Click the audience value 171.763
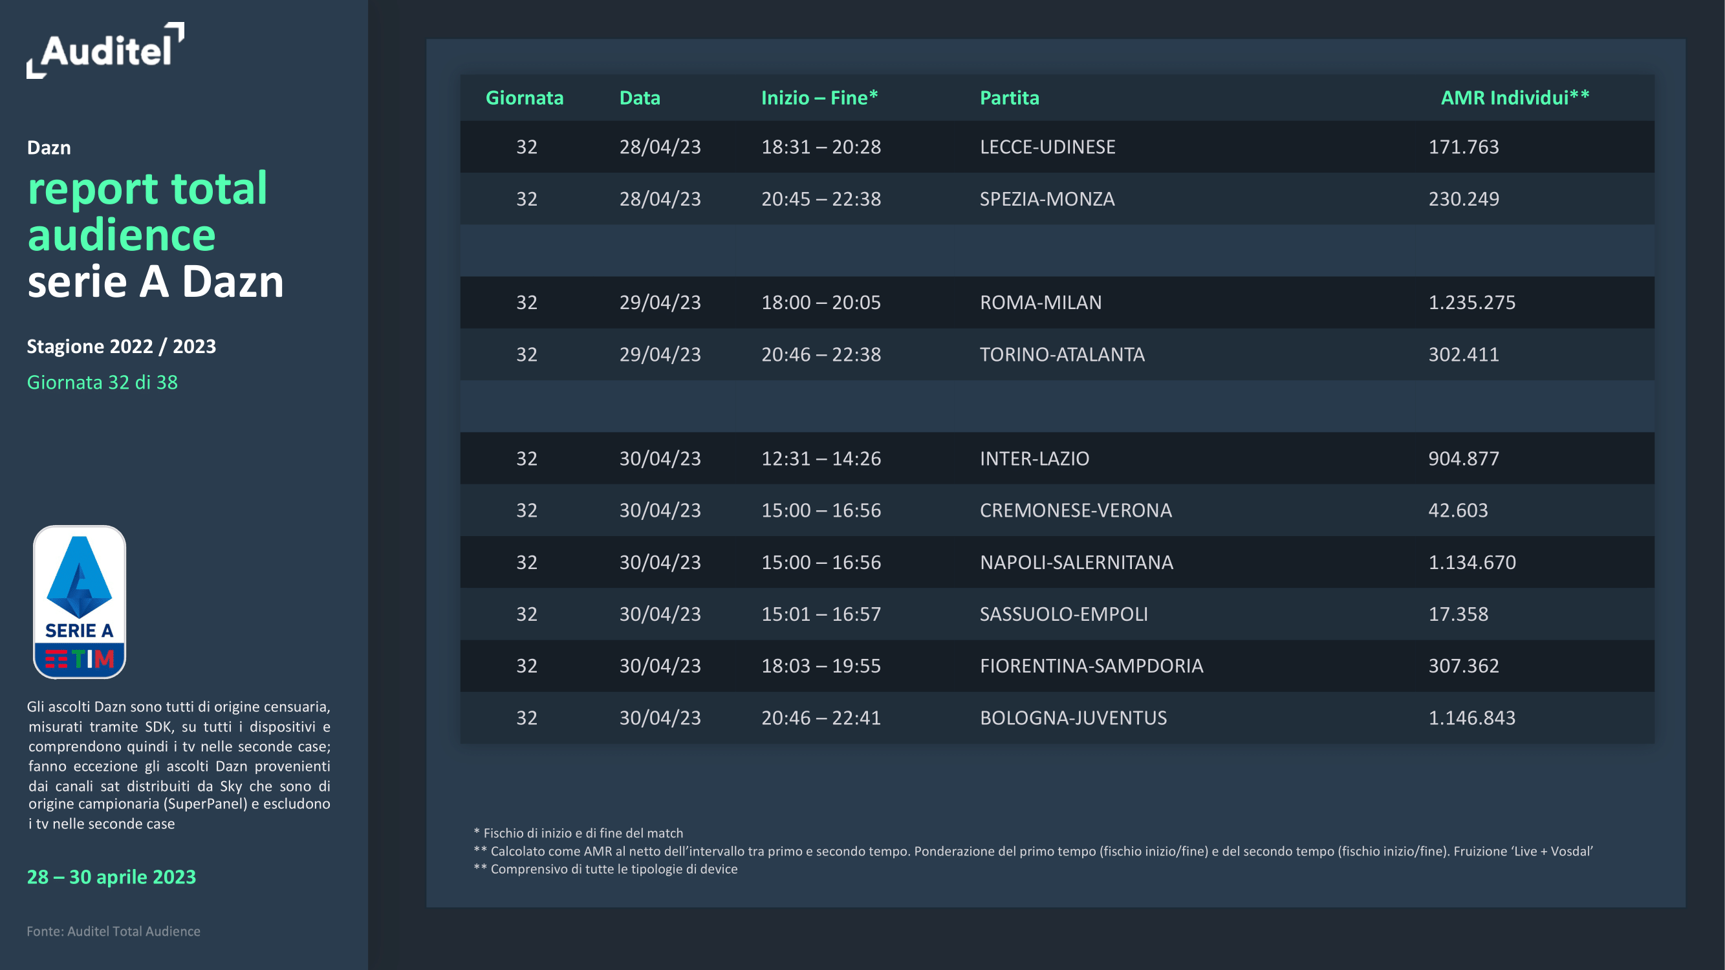Screen dimensions: 1725x970 1463,147
